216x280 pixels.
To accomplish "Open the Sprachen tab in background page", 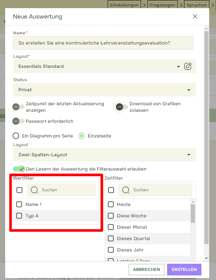I will tap(197, 5).
